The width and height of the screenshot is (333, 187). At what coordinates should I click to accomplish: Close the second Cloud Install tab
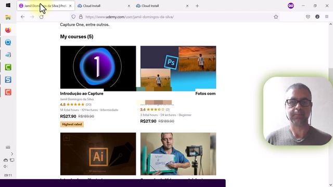pos(187,6)
